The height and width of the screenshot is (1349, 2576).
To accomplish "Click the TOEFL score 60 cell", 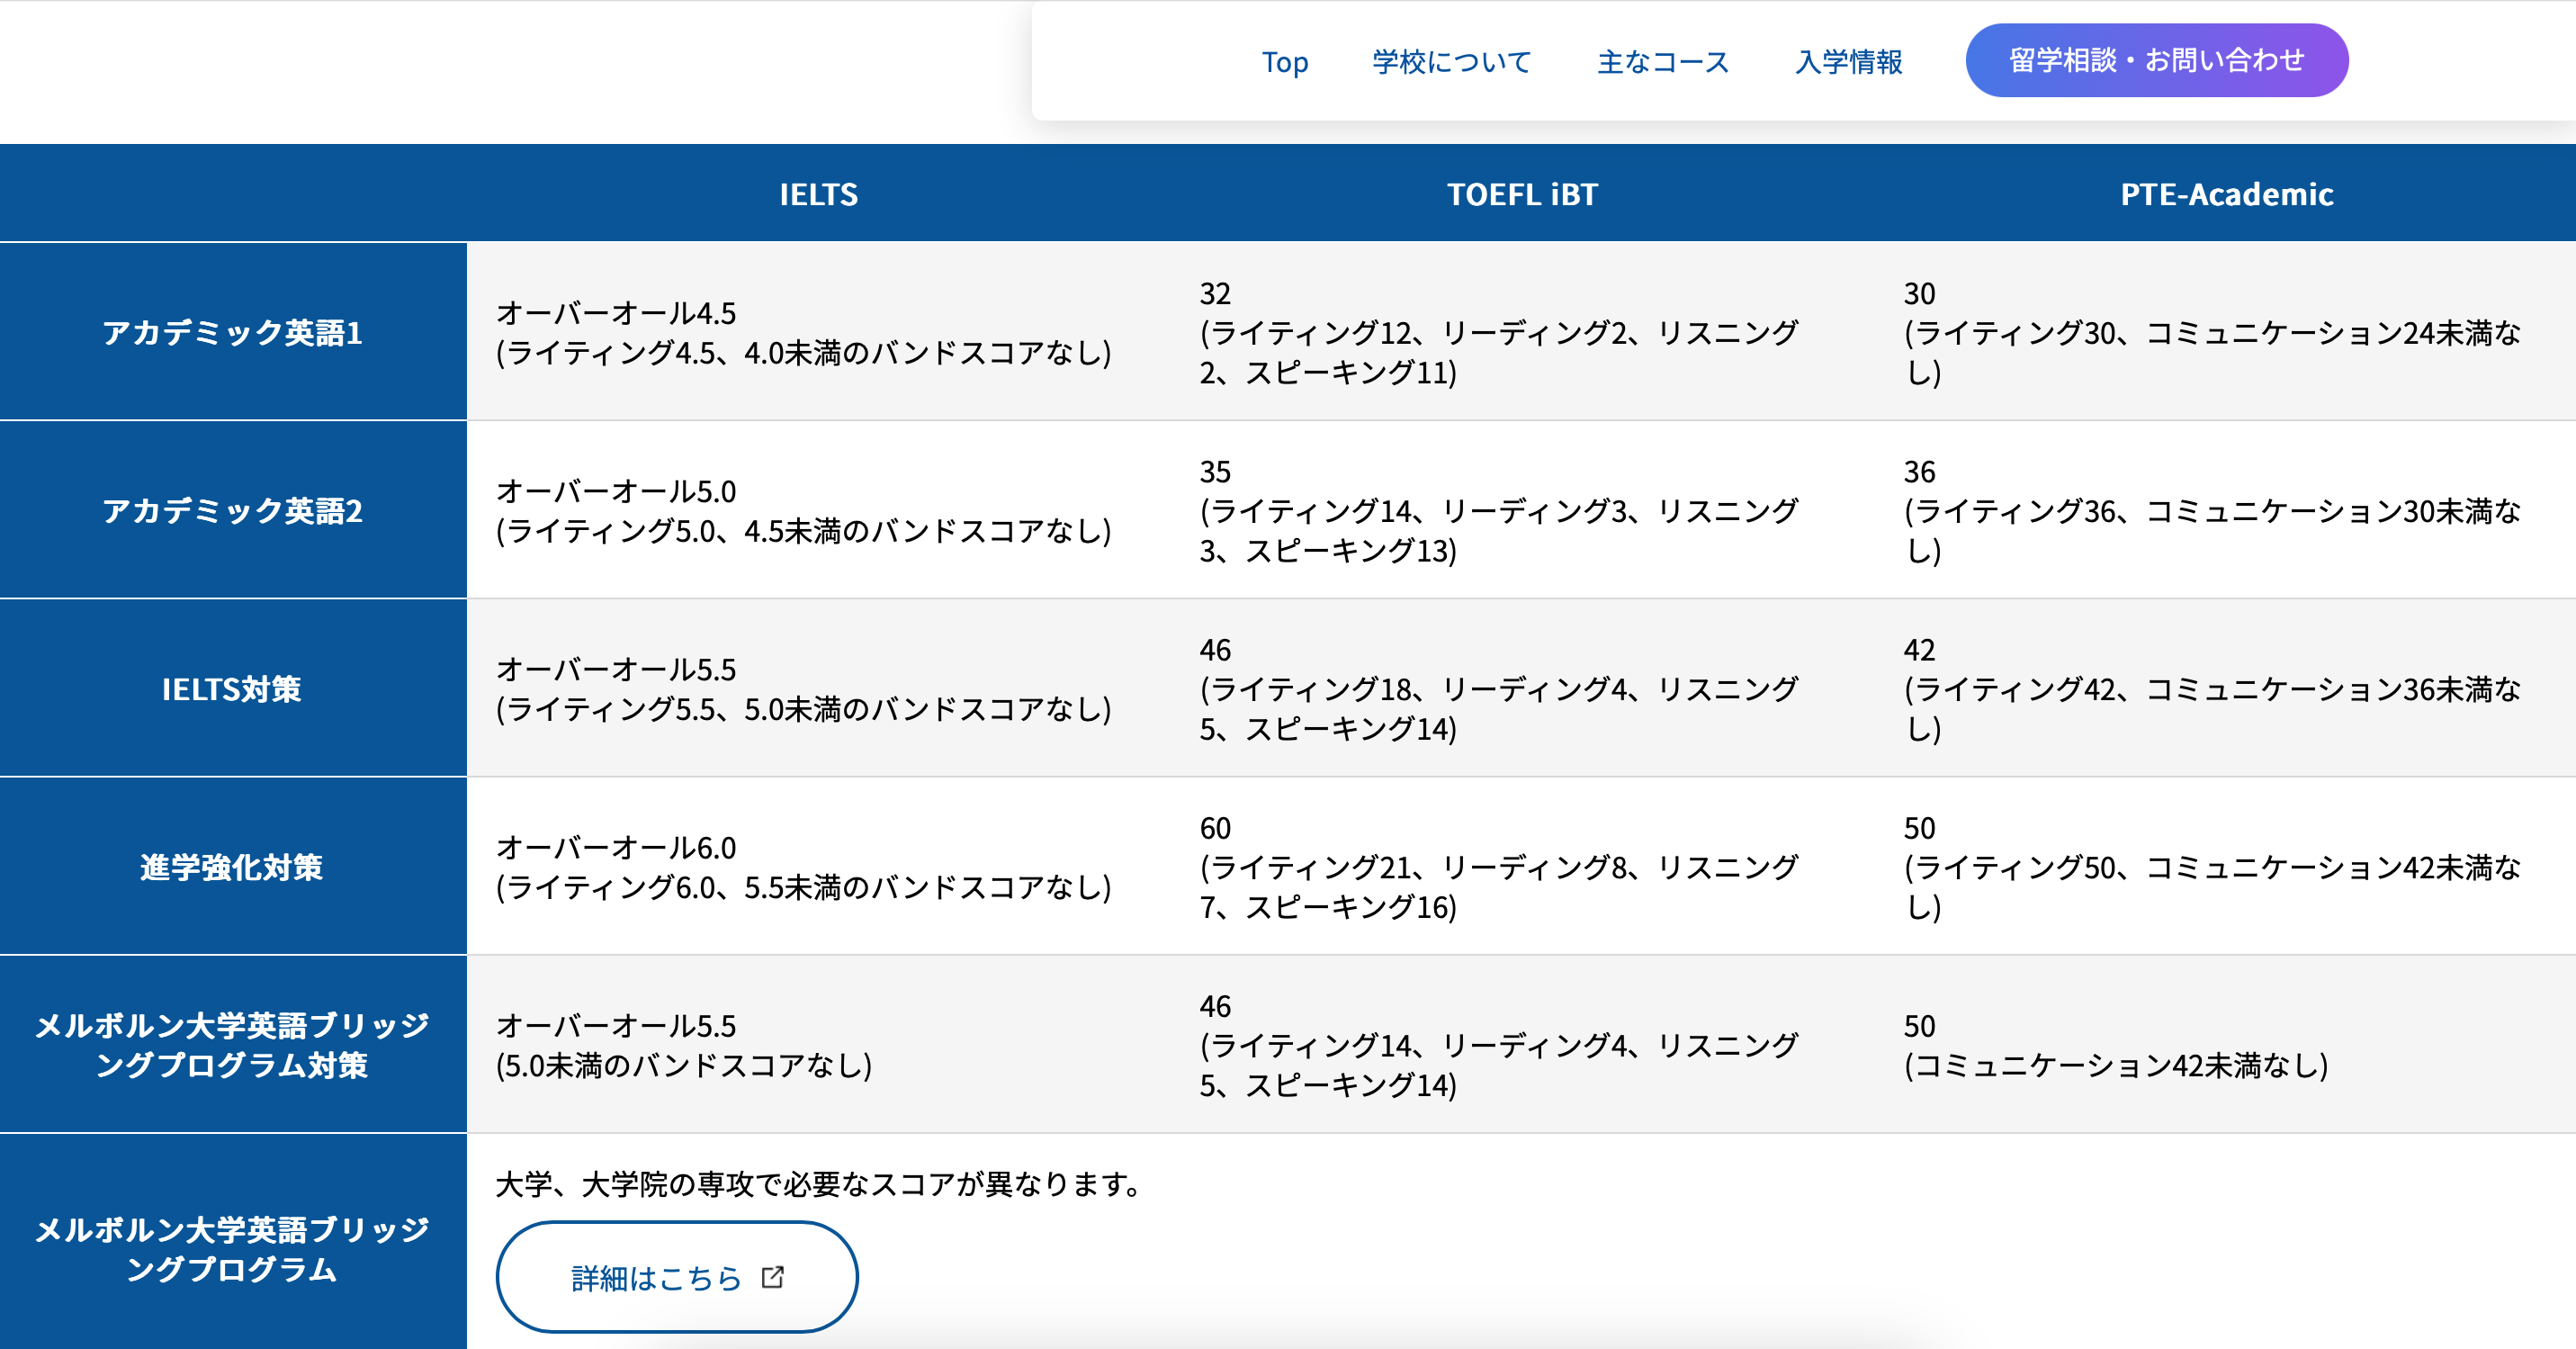I will (1522, 866).
